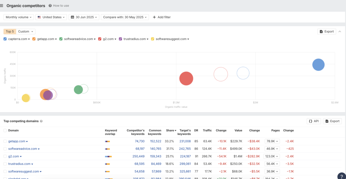Select the Top 5 tab

(10, 31)
